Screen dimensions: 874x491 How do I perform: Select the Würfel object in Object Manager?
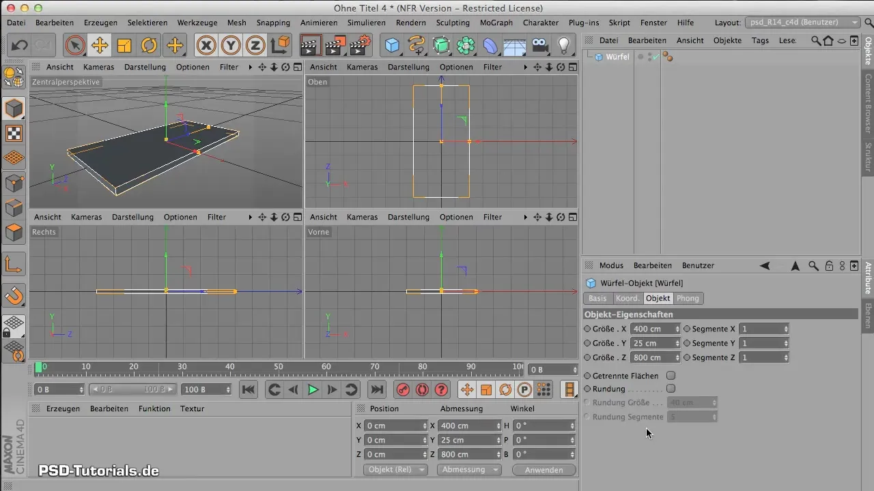click(x=617, y=57)
